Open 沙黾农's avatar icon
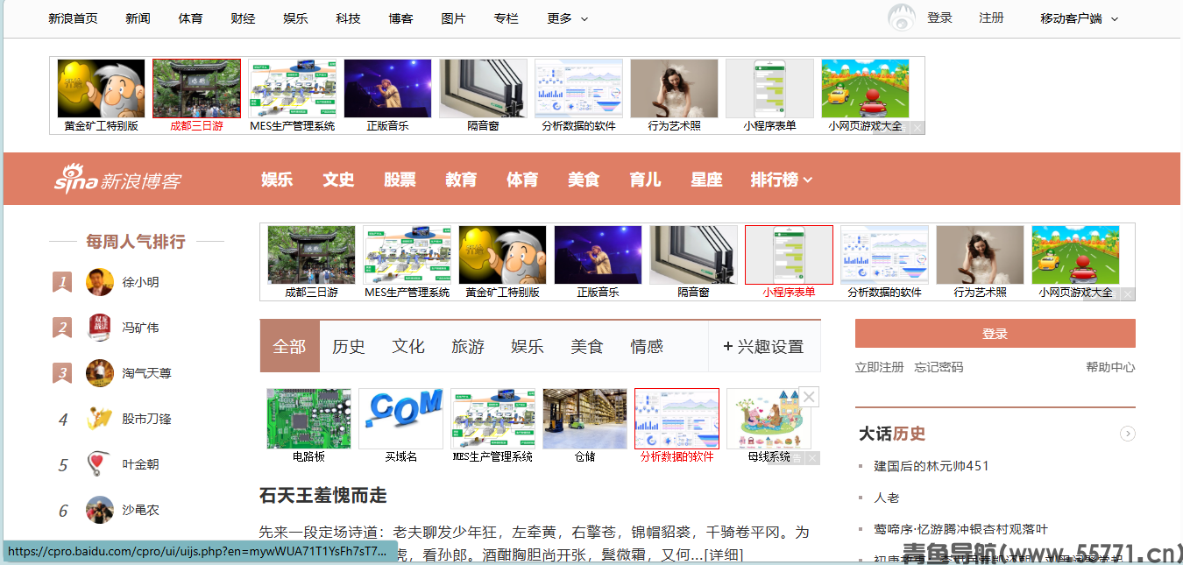 pyautogui.click(x=100, y=510)
